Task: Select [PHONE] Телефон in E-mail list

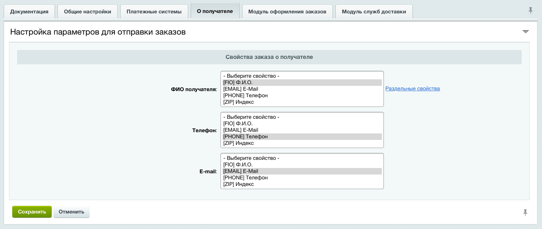Action: pos(302,178)
